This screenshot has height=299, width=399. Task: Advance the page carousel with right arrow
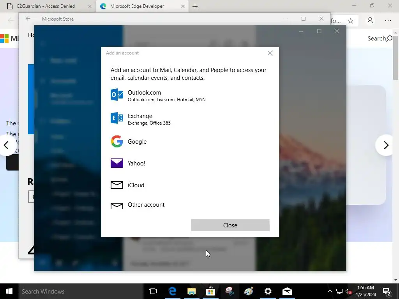coord(386,145)
